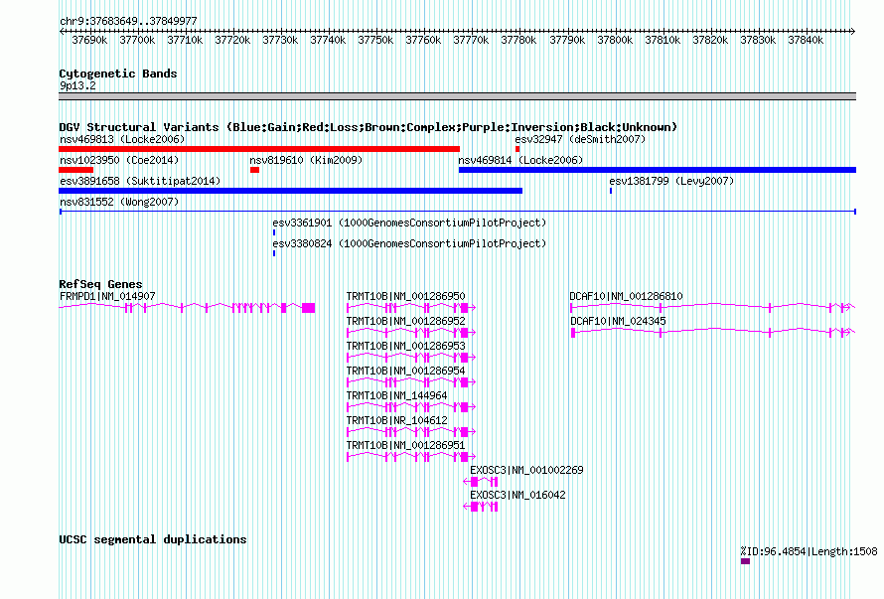The height and width of the screenshot is (599, 884).
Task: Click the blue nsv469814 gain bar
Action: click(658, 170)
